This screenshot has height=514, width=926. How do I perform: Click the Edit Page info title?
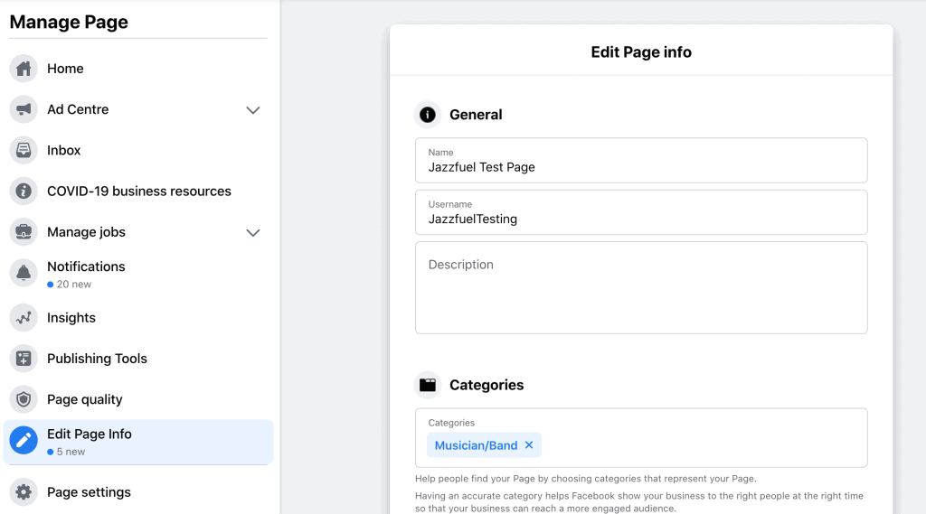point(641,51)
